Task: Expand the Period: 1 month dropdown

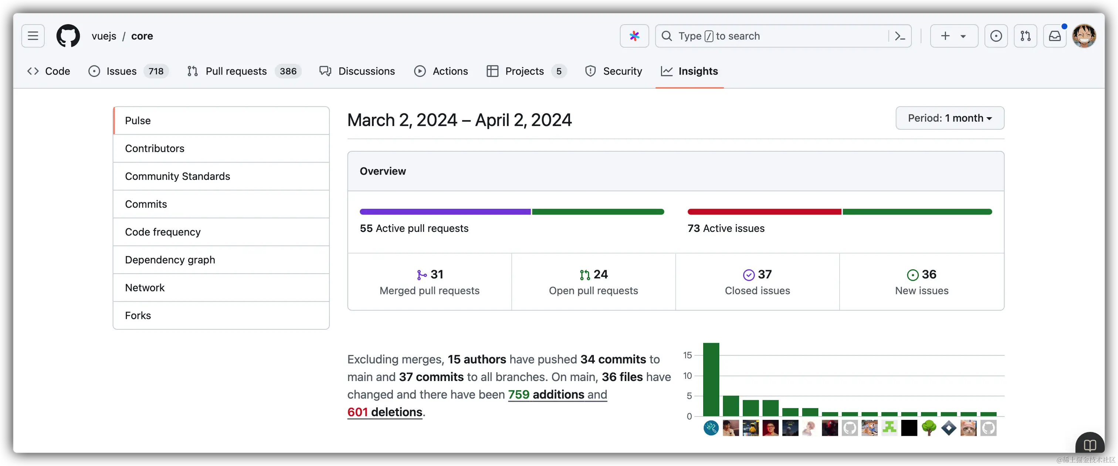Action: pos(950,118)
